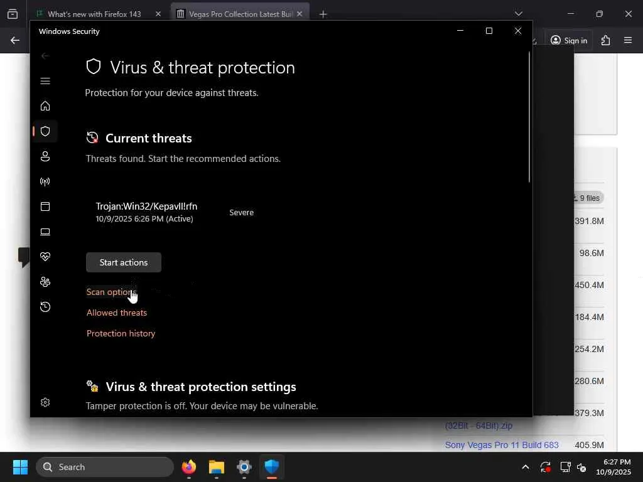Open Firefox from the taskbar
The height and width of the screenshot is (482, 643).
tap(189, 467)
